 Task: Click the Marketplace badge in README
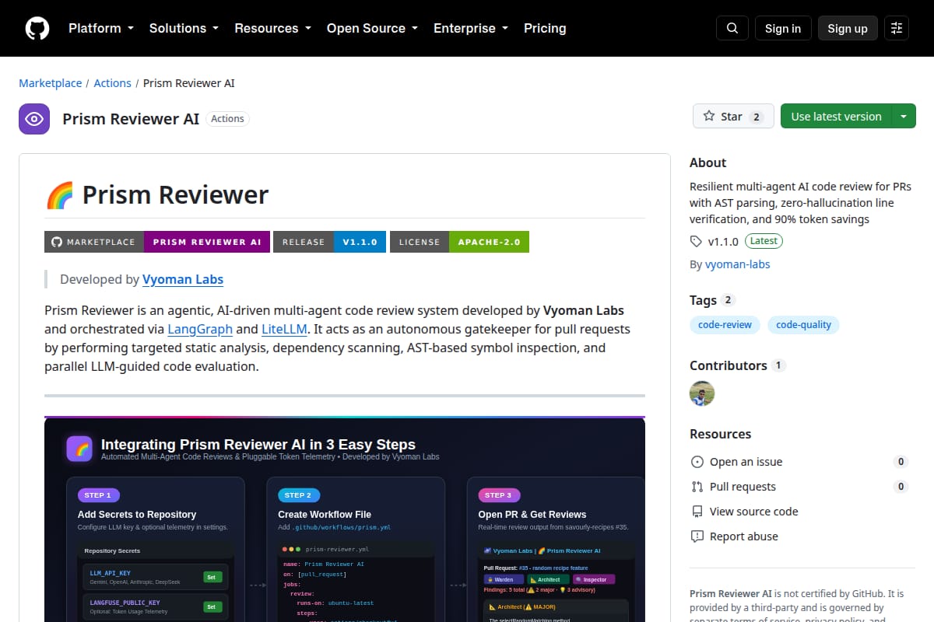click(157, 242)
